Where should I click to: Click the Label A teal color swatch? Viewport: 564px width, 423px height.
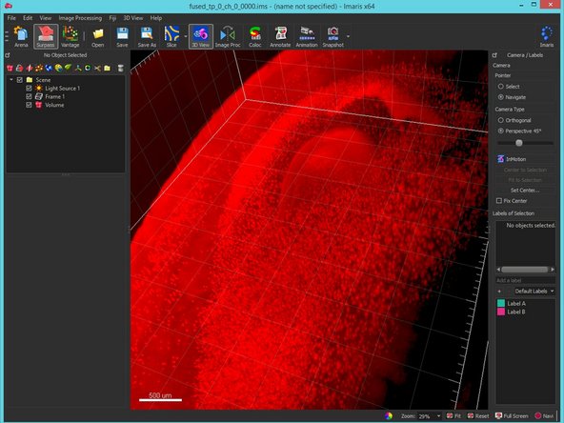501,303
